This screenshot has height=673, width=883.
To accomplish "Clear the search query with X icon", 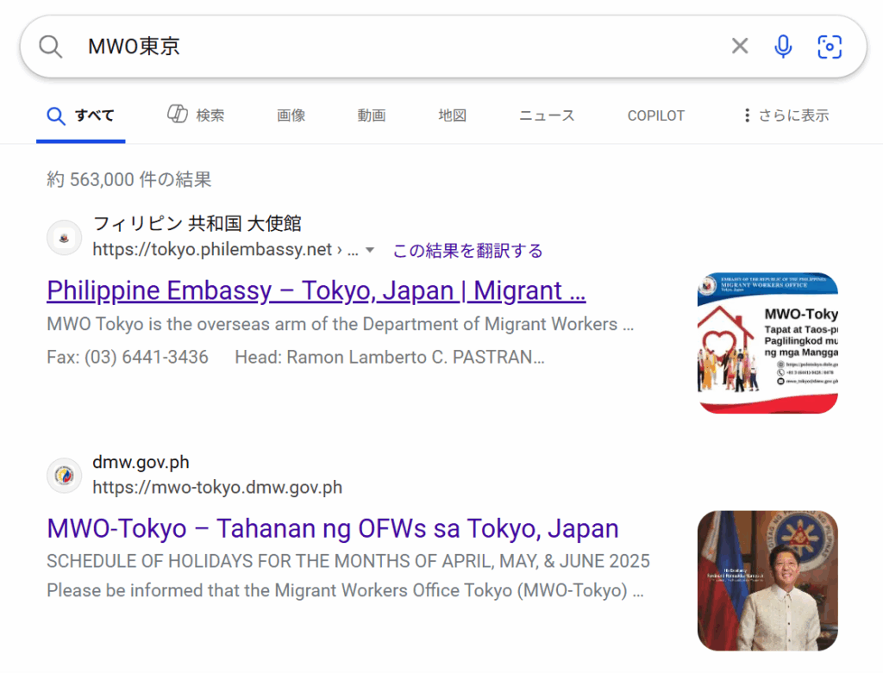I will pos(739,47).
